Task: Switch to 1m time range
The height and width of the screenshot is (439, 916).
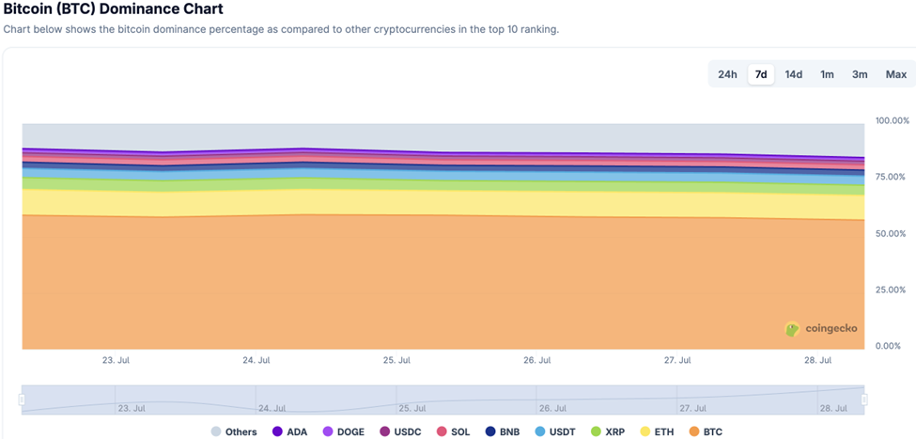Action: coord(827,74)
